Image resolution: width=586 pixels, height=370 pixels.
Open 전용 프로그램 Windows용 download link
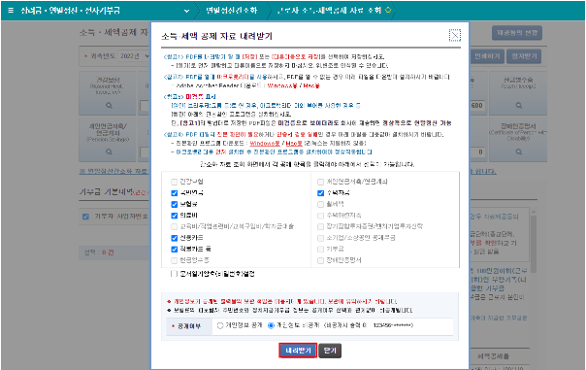265,144
